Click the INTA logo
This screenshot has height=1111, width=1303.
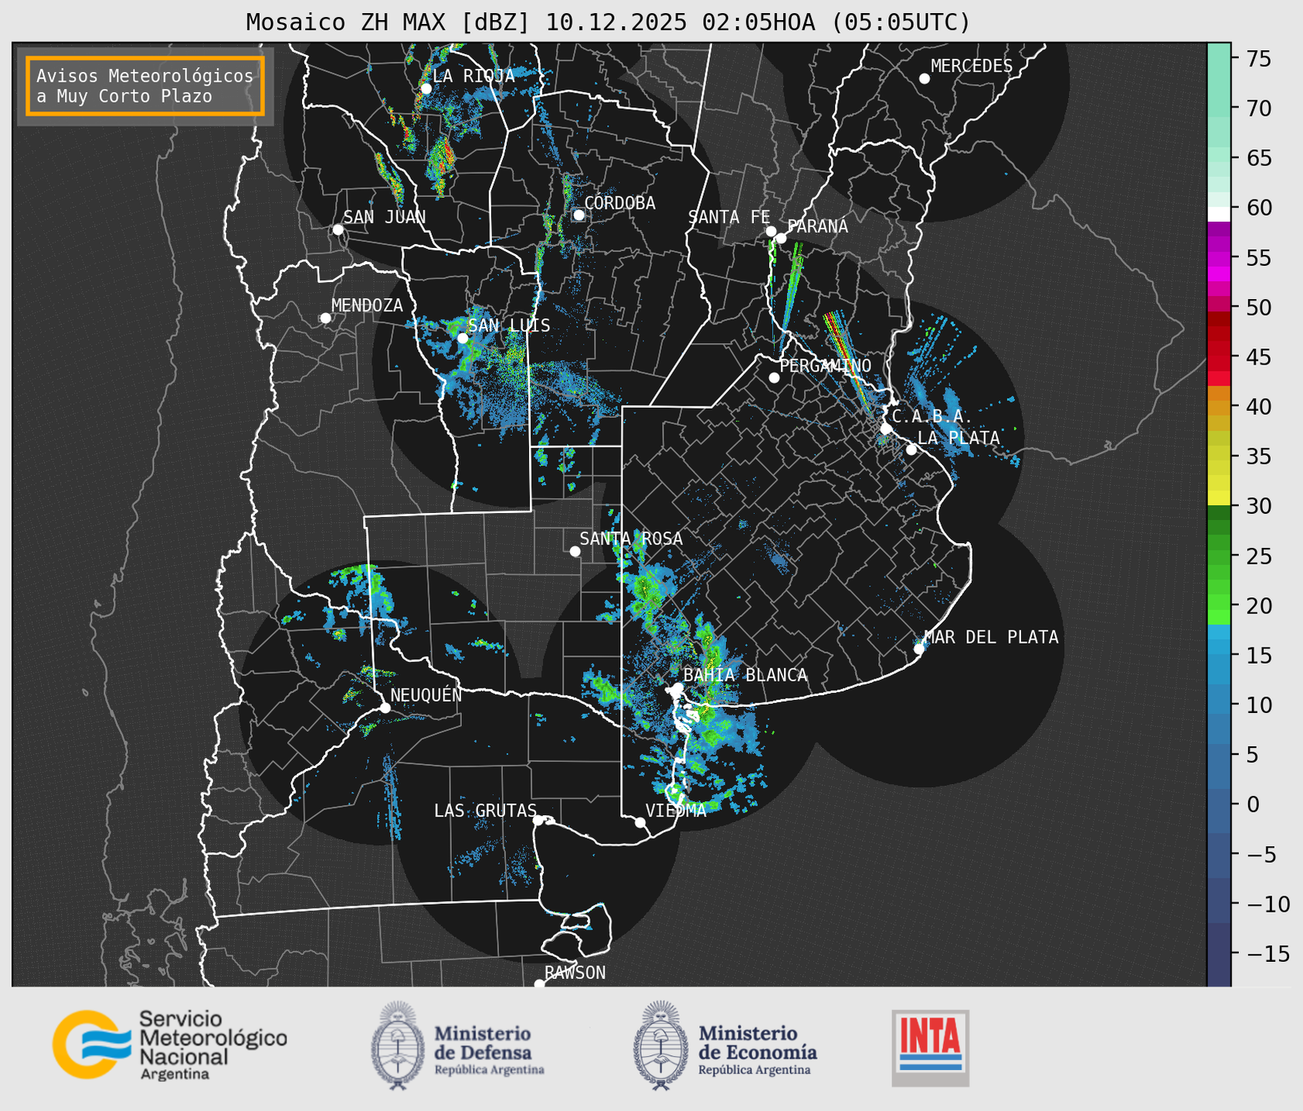tap(931, 1048)
